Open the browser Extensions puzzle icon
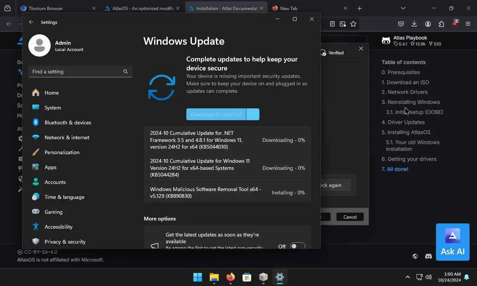 [x=441, y=24]
